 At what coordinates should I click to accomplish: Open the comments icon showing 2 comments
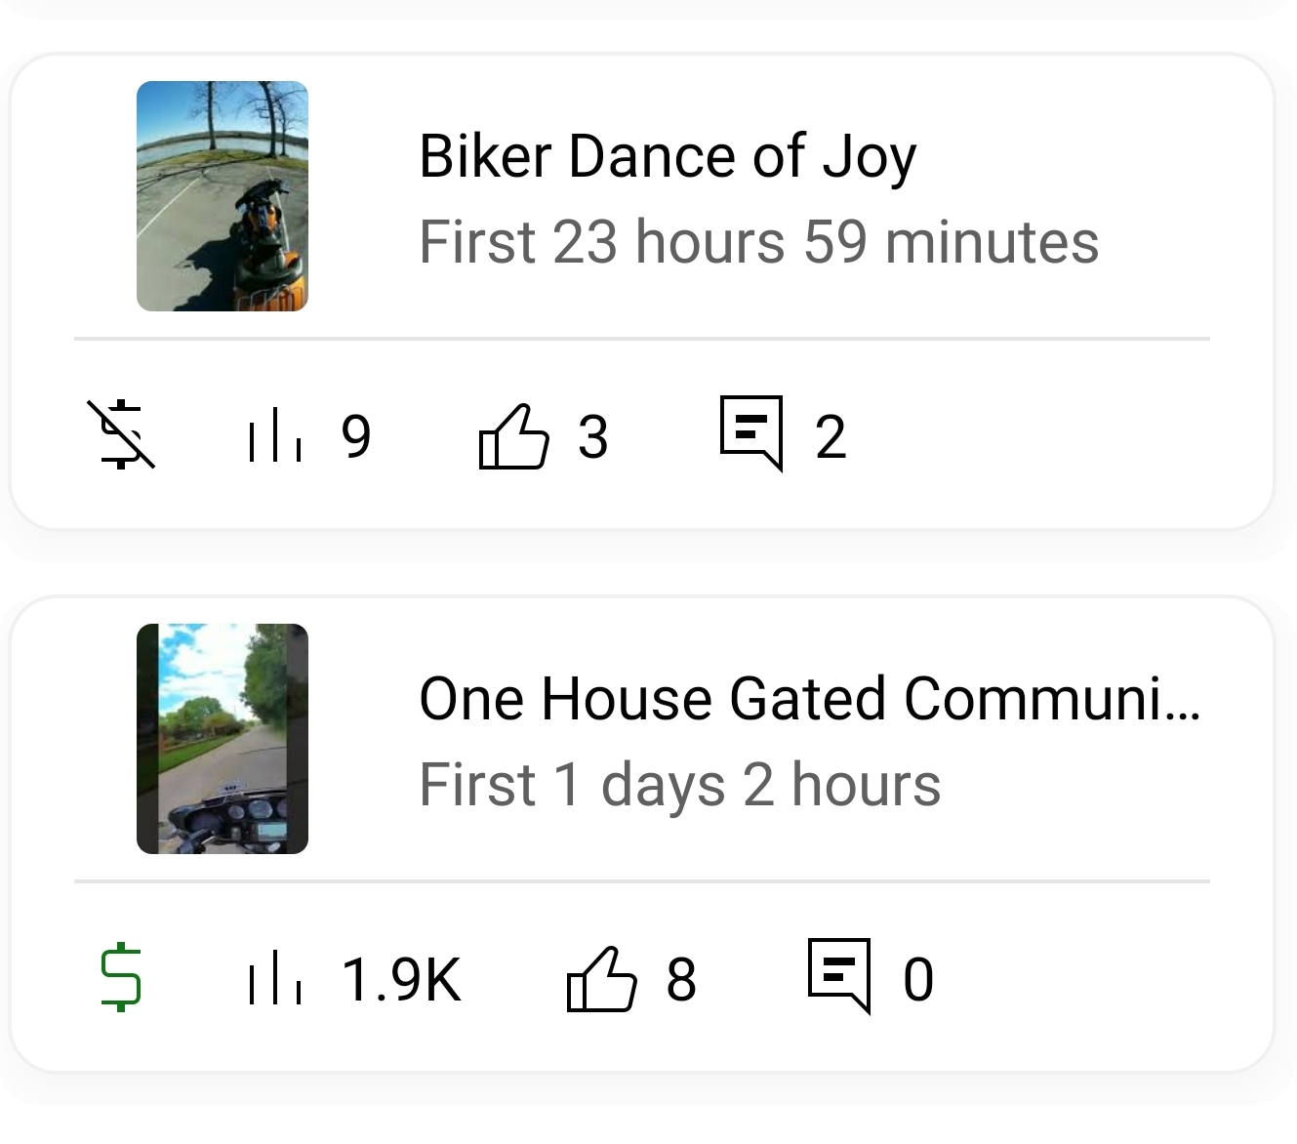[751, 432]
